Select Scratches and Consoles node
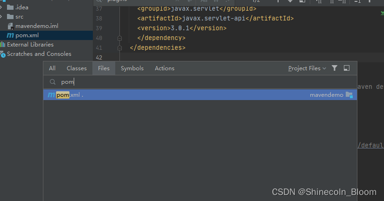 pos(39,54)
